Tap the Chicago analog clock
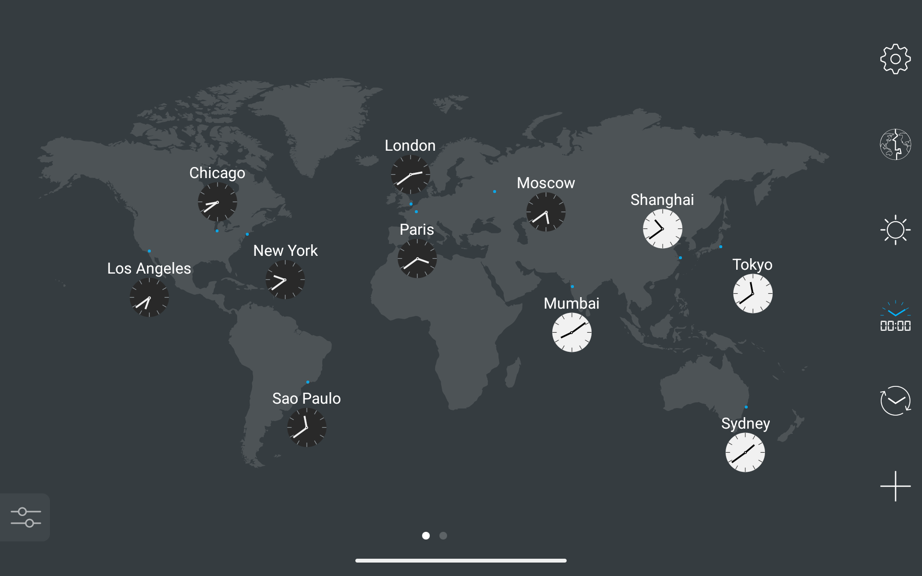The height and width of the screenshot is (576, 922). pyautogui.click(x=218, y=202)
